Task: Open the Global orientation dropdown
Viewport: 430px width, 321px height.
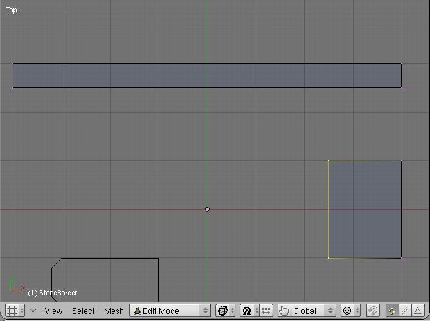Action: (313, 311)
